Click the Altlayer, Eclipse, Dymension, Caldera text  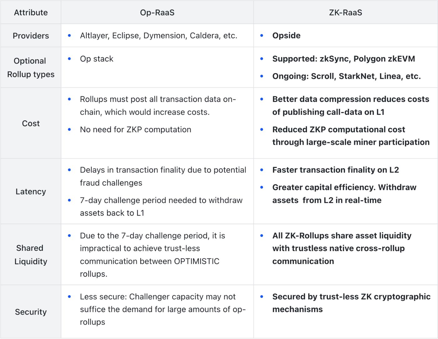(158, 36)
